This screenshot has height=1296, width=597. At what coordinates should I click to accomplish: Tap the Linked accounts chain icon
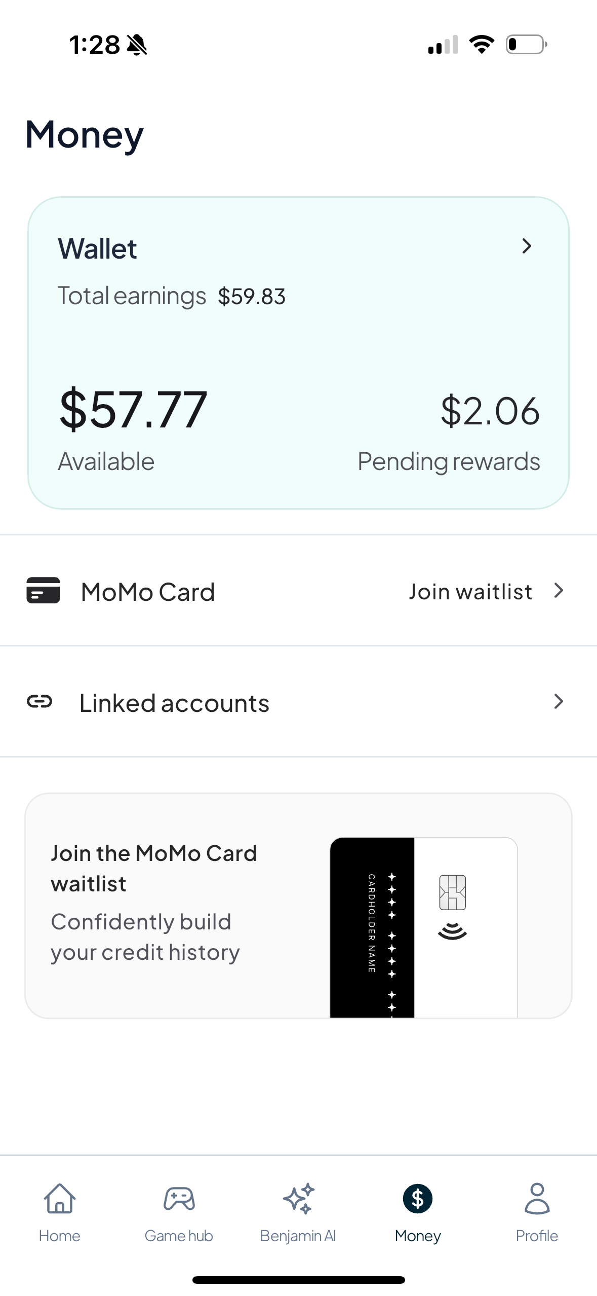point(39,702)
